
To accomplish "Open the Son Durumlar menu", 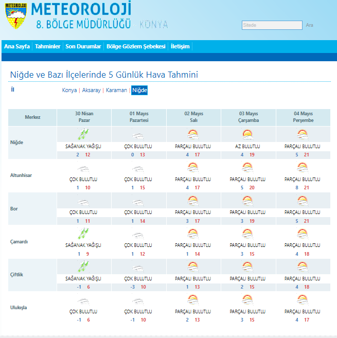I will [x=83, y=46].
